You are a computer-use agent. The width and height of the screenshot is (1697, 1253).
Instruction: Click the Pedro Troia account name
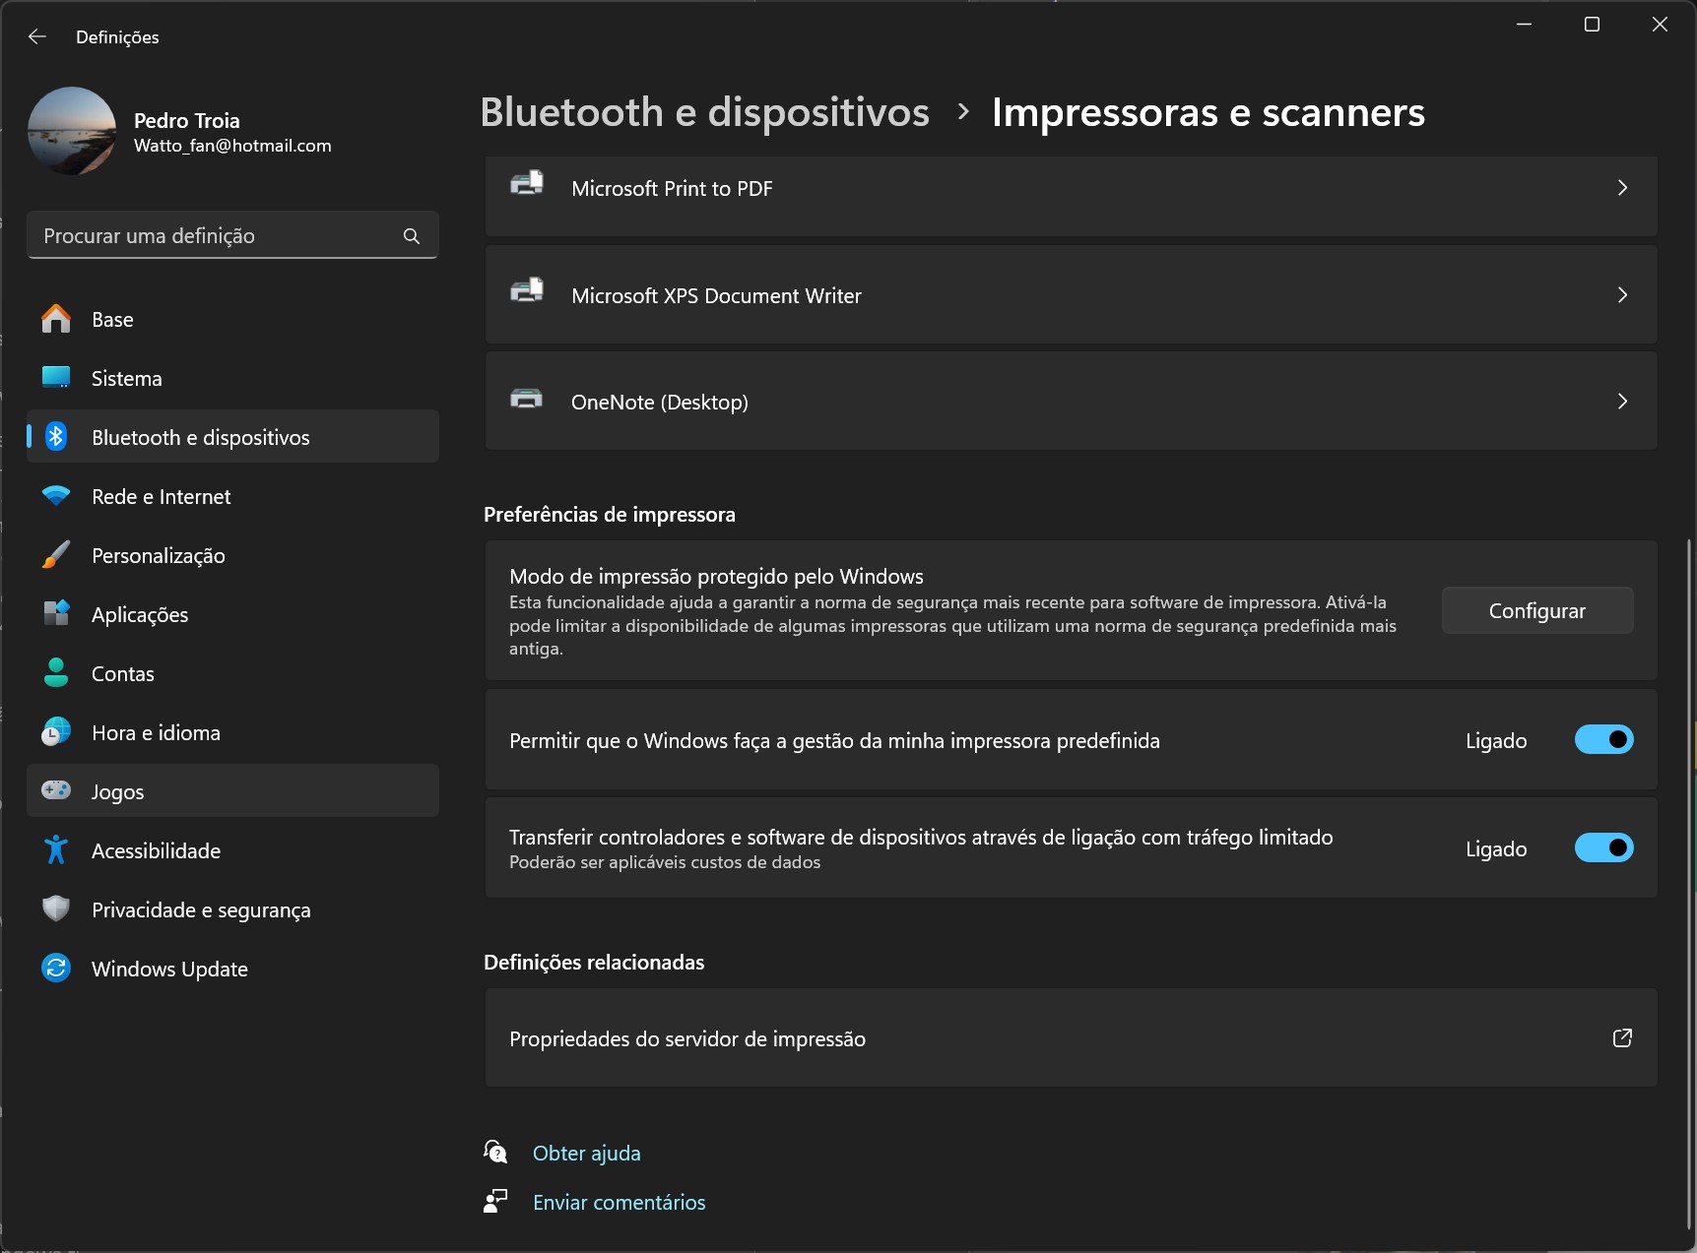point(187,120)
